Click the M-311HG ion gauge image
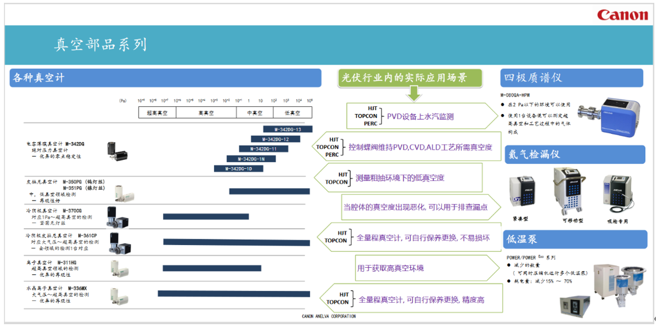This screenshot has width=656, height=327. pos(120,267)
